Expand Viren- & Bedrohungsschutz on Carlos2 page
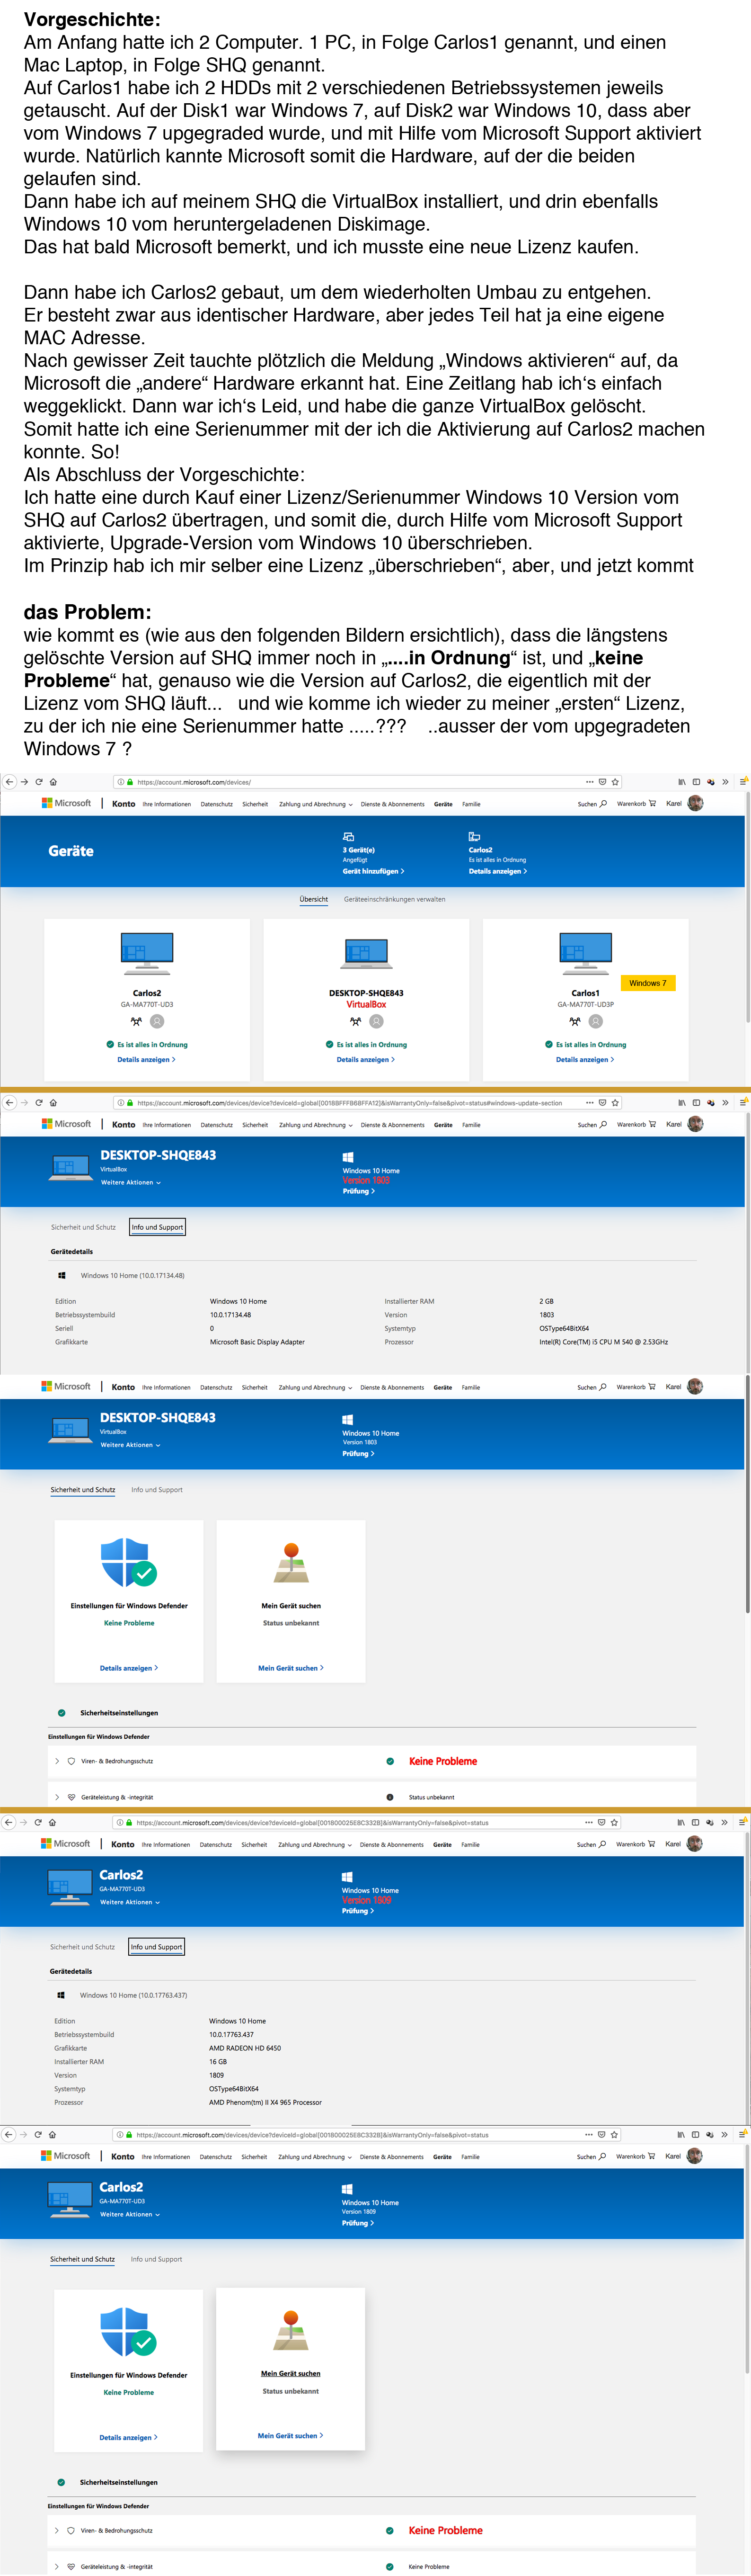Screen dimensions: 751x2576 pyautogui.click(x=56, y=2530)
